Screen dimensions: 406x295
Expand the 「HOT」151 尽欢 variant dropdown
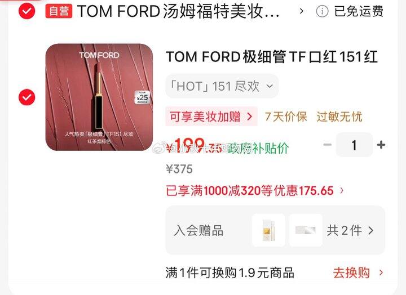click(222, 86)
